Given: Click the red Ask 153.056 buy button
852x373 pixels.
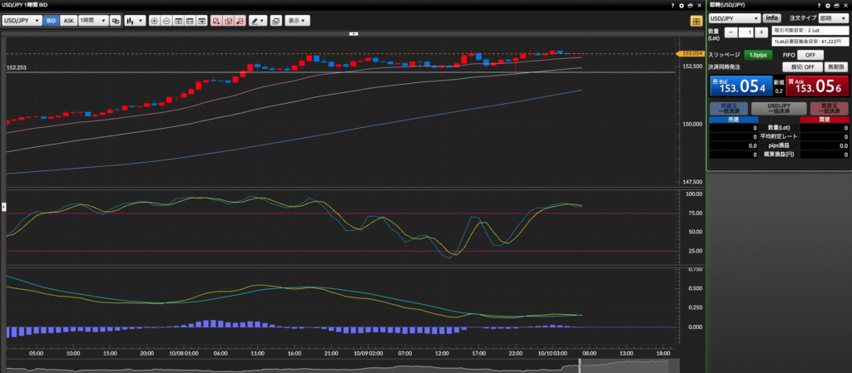Looking at the screenshot, I should pos(818,85).
